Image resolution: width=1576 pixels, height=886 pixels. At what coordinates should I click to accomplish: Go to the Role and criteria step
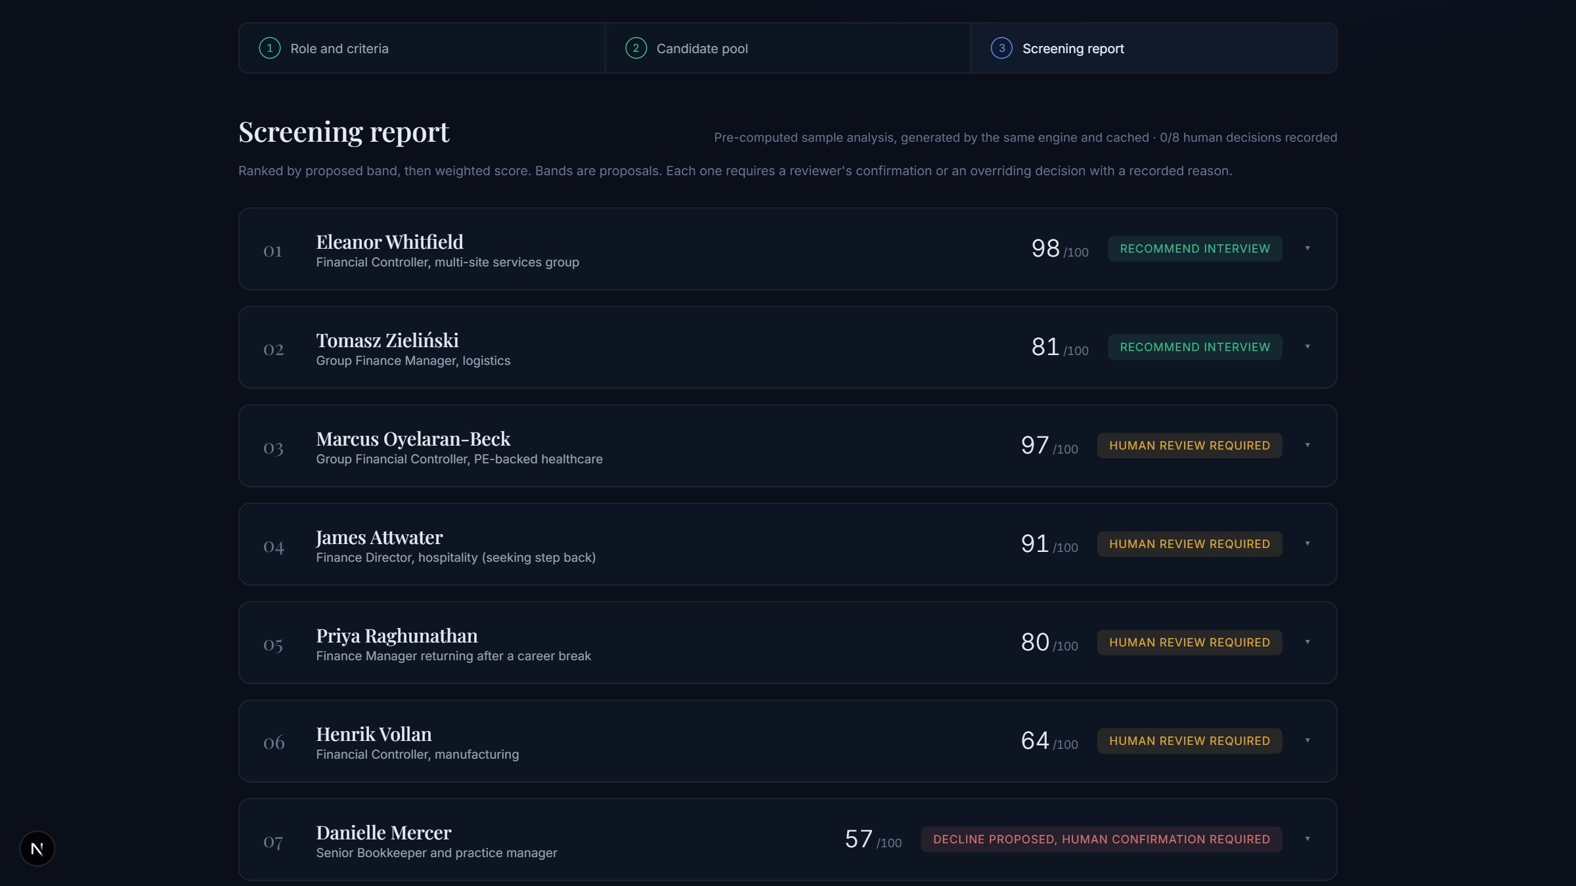[x=422, y=48]
